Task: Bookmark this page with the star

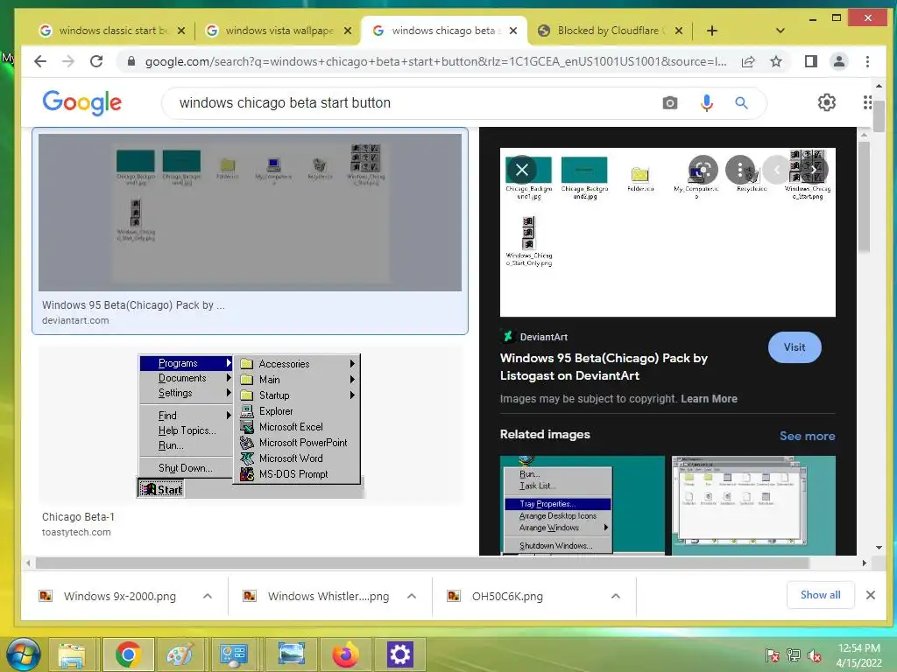Action: point(776,61)
